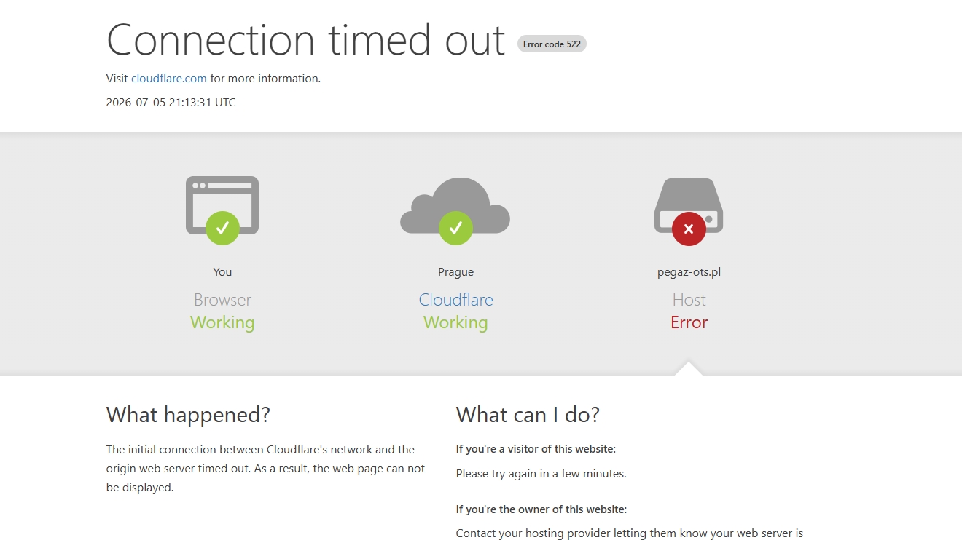
Task: Click the green Working status under Cloudflare
Action: click(455, 322)
